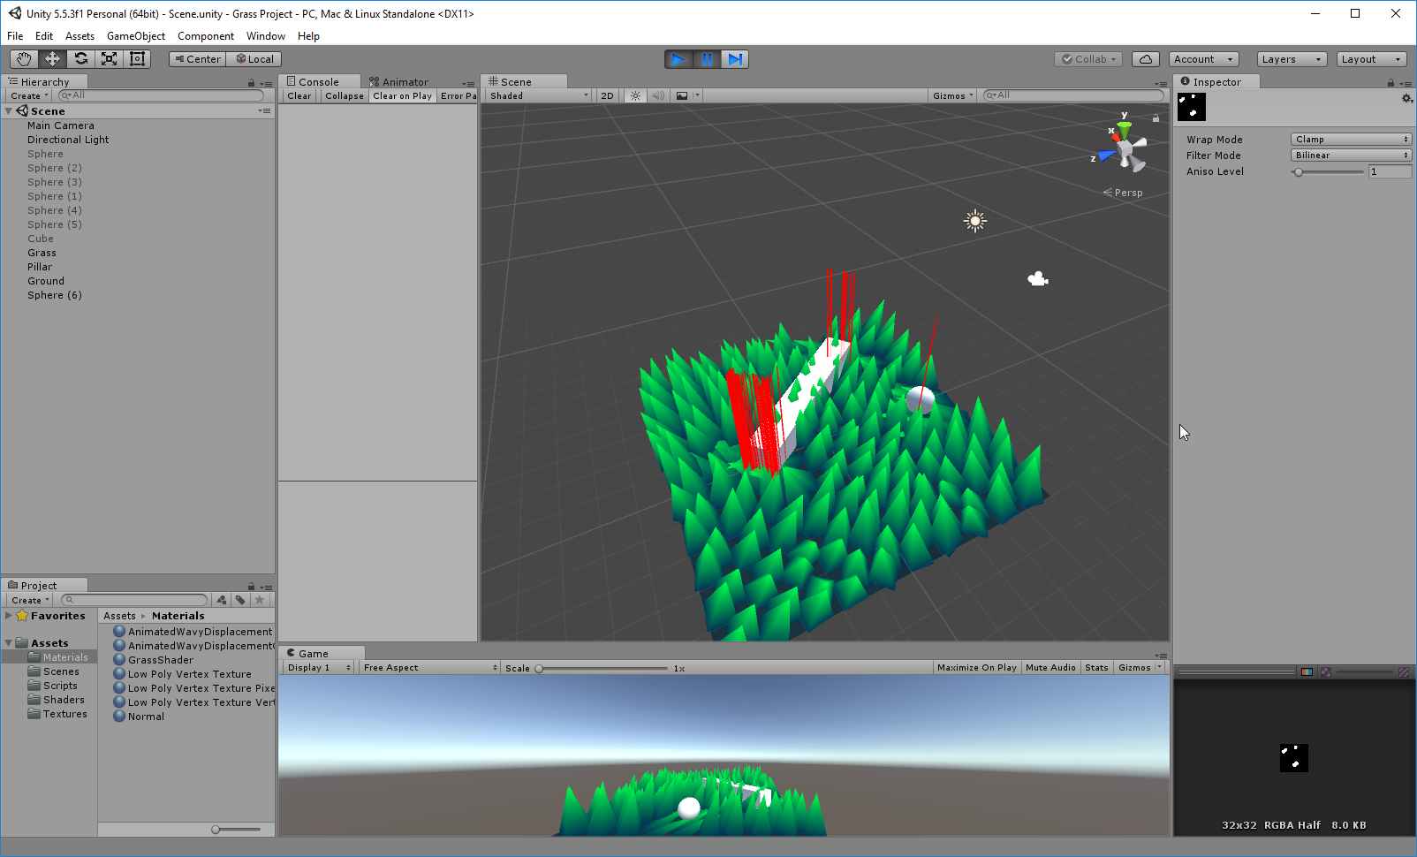This screenshot has width=1417, height=857.
Task: Click the Stats button in Game view
Action: click(x=1096, y=668)
